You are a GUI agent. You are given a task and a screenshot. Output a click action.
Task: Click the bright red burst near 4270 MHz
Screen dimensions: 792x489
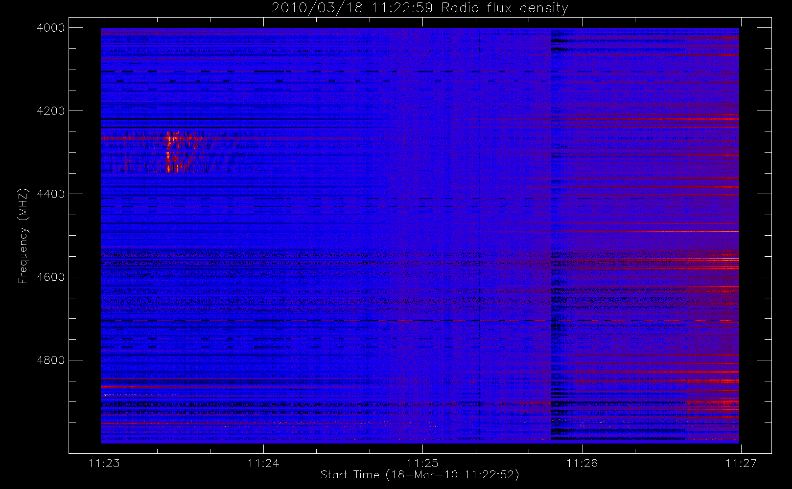[x=170, y=139]
